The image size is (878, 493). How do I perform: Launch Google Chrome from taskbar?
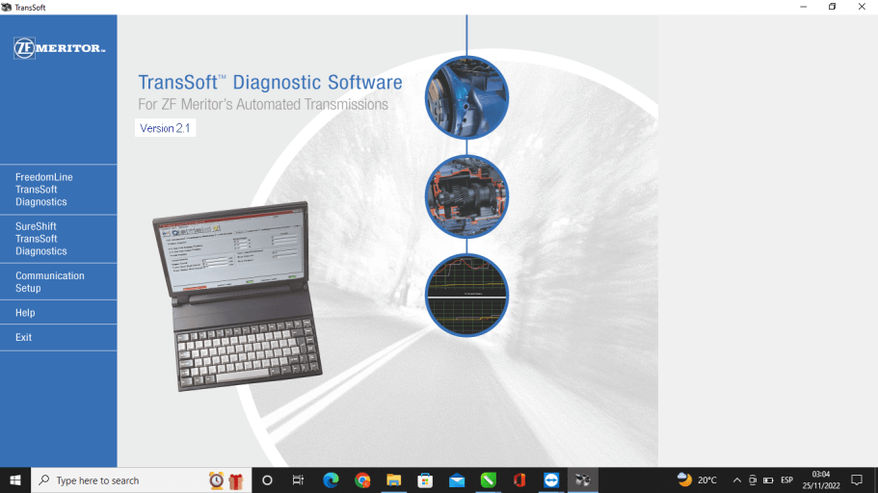(362, 480)
